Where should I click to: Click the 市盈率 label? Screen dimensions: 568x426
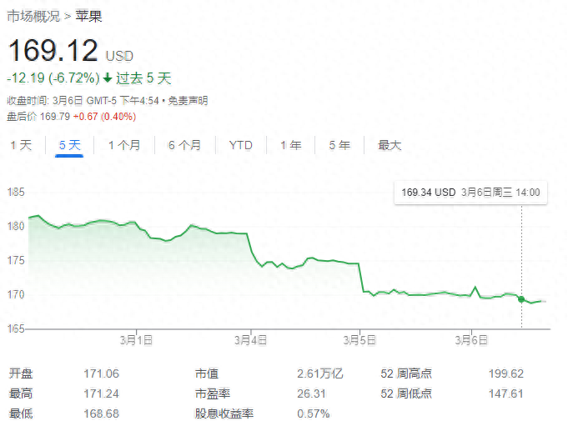(213, 393)
